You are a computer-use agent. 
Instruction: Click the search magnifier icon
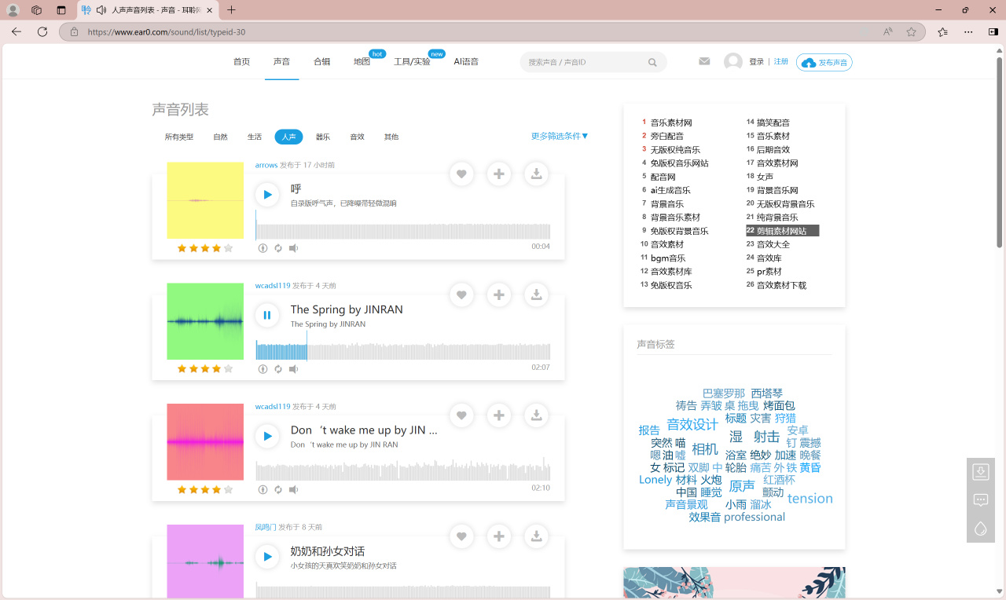coord(652,63)
